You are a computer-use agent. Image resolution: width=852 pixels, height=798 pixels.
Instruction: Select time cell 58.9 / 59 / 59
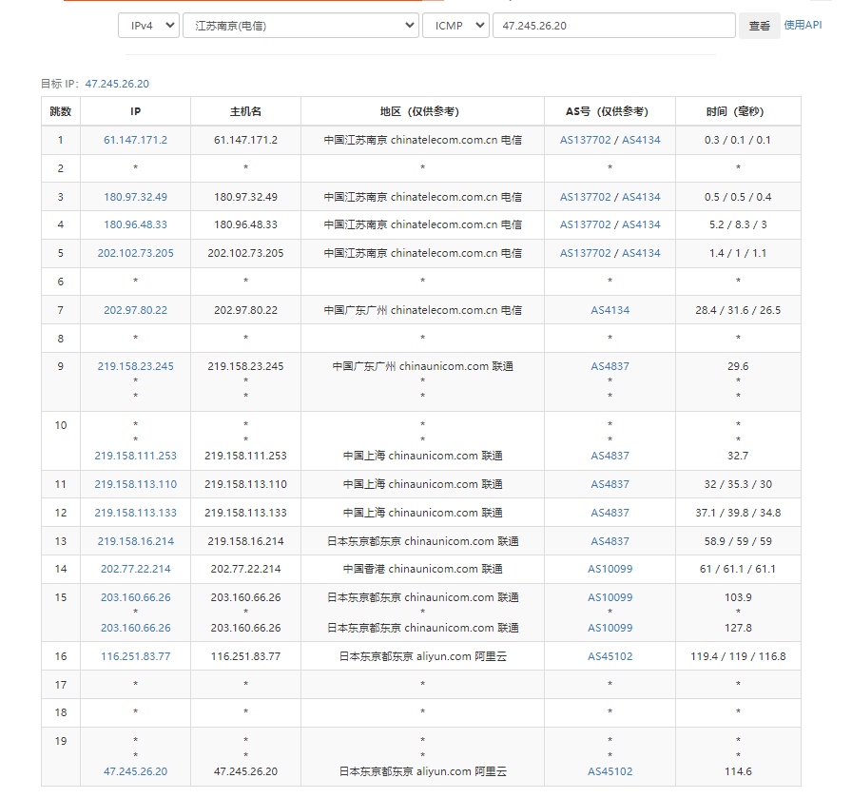coord(738,541)
